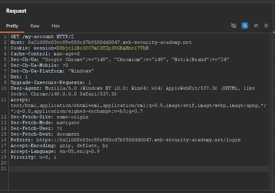
Task: Click the Sec-Ch-Ua-Mobile: ?0 line
Action: point(39,65)
